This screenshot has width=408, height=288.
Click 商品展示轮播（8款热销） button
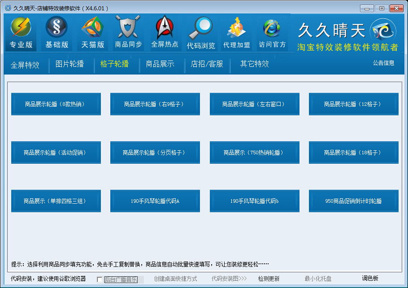pos(56,104)
